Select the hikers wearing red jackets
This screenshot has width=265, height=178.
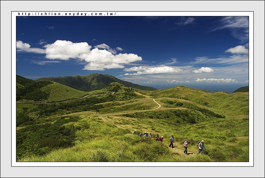tap(159, 138)
